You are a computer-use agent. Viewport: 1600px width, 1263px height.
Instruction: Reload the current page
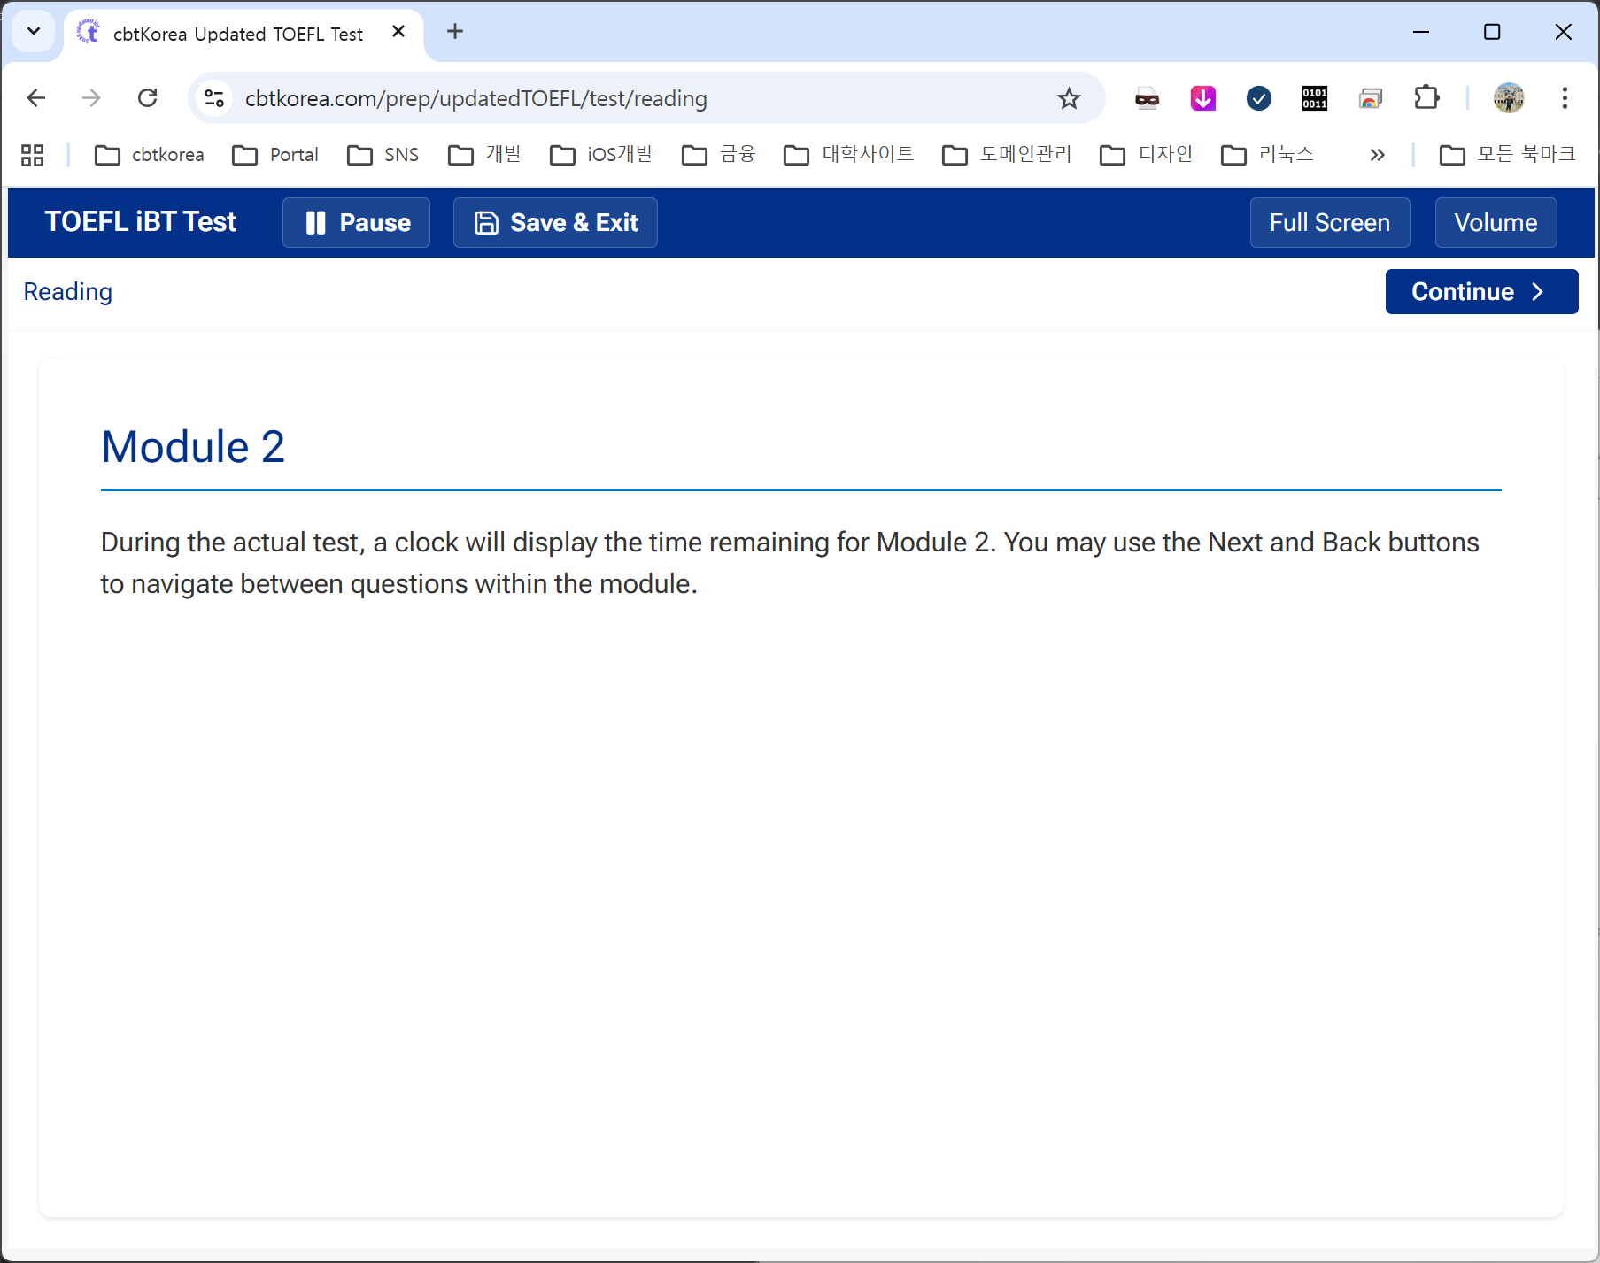tap(148, 98)
